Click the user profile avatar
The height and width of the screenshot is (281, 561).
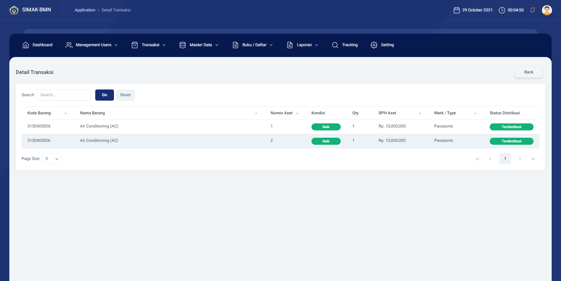(x=547, y=10)
